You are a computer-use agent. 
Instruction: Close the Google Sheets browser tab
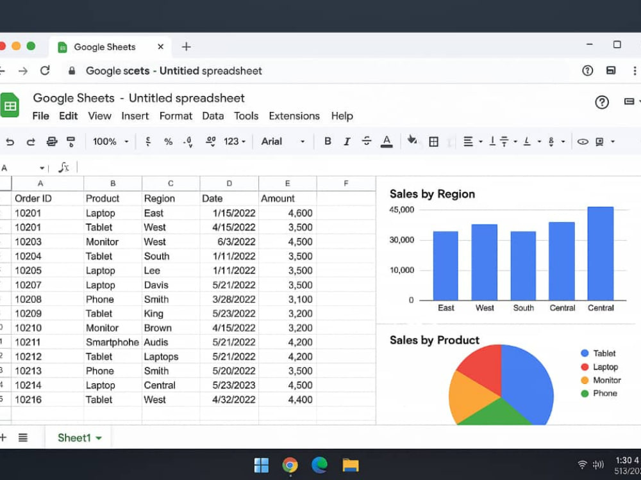161,47
